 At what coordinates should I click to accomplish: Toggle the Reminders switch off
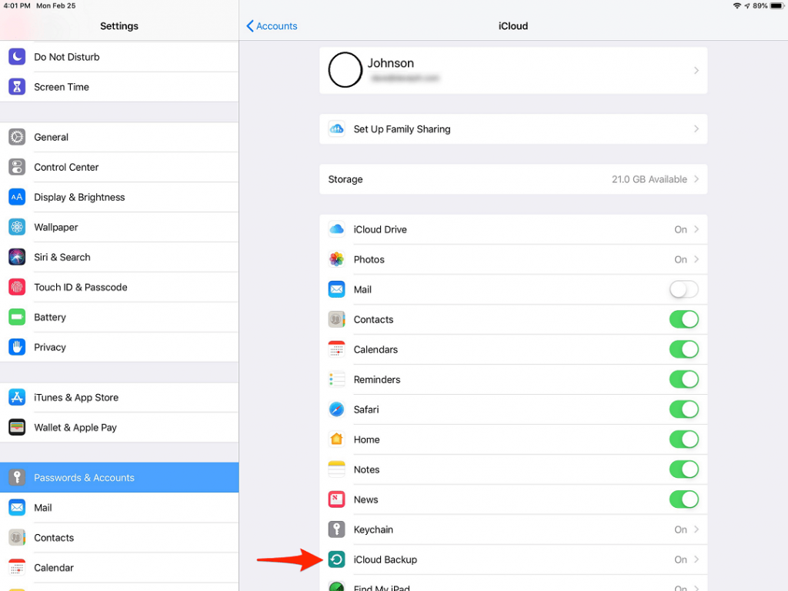[683, 379]
